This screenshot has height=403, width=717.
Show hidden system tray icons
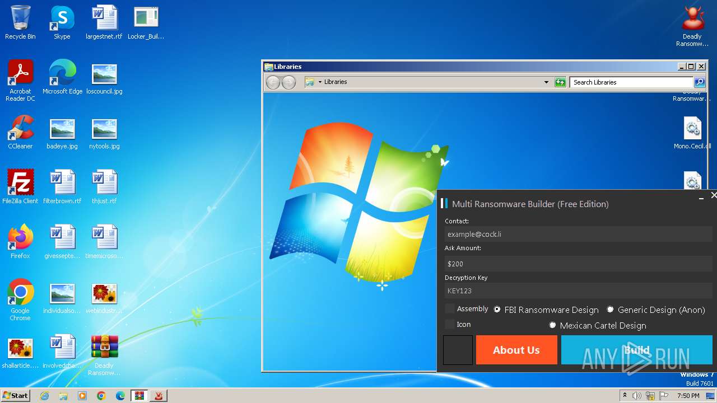tap(625, 396)
